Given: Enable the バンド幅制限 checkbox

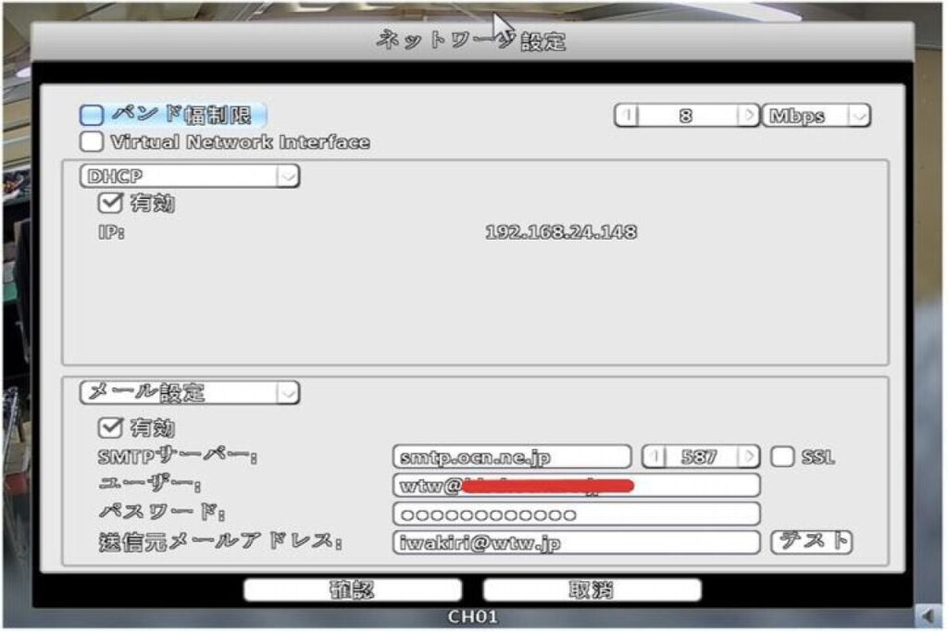Looking at the screenshot, I should point(92,116).
